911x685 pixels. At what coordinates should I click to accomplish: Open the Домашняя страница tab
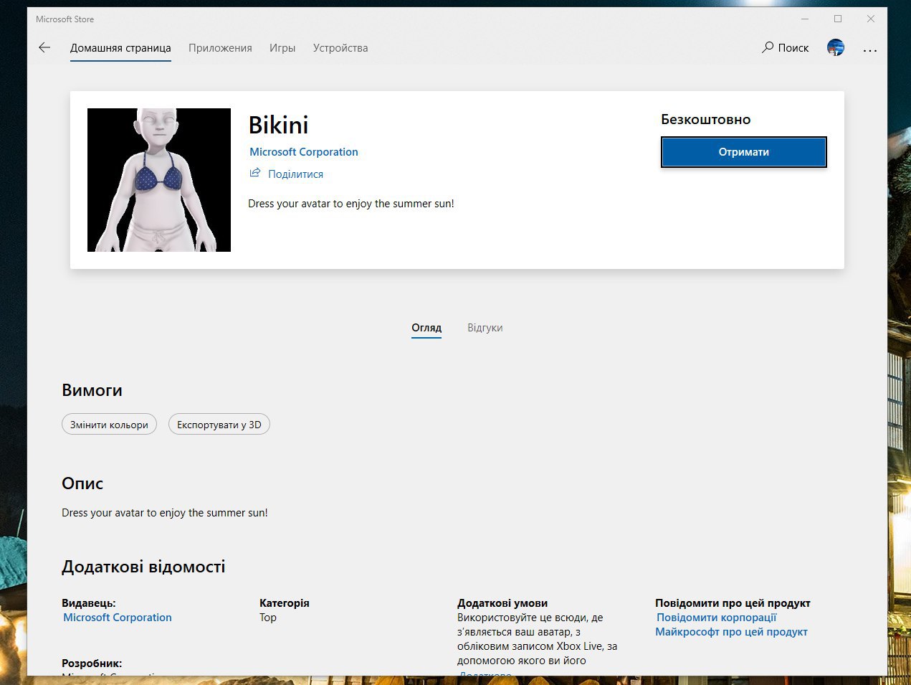[x=120, y=48]
